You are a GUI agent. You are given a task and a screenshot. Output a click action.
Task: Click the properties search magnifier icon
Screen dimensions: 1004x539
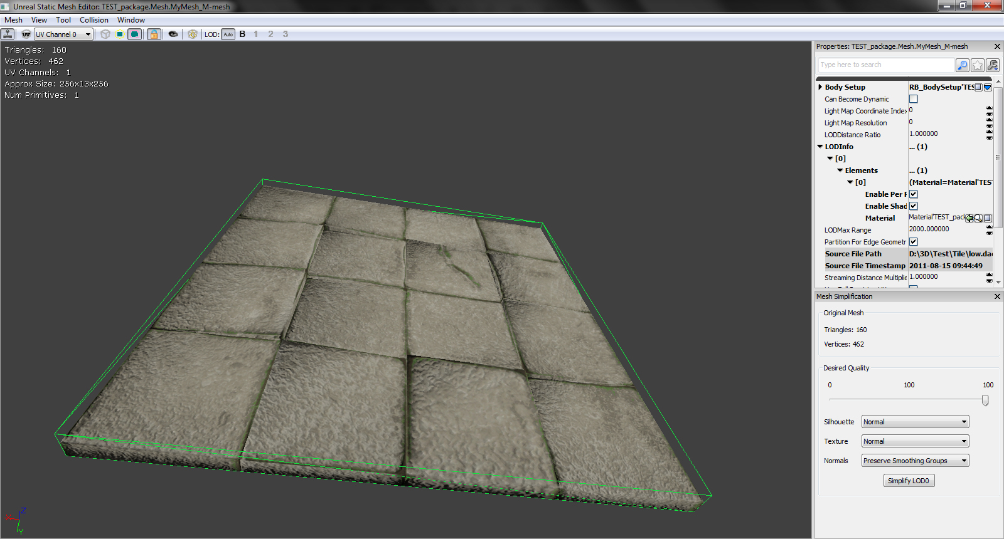tap(962, 65)
